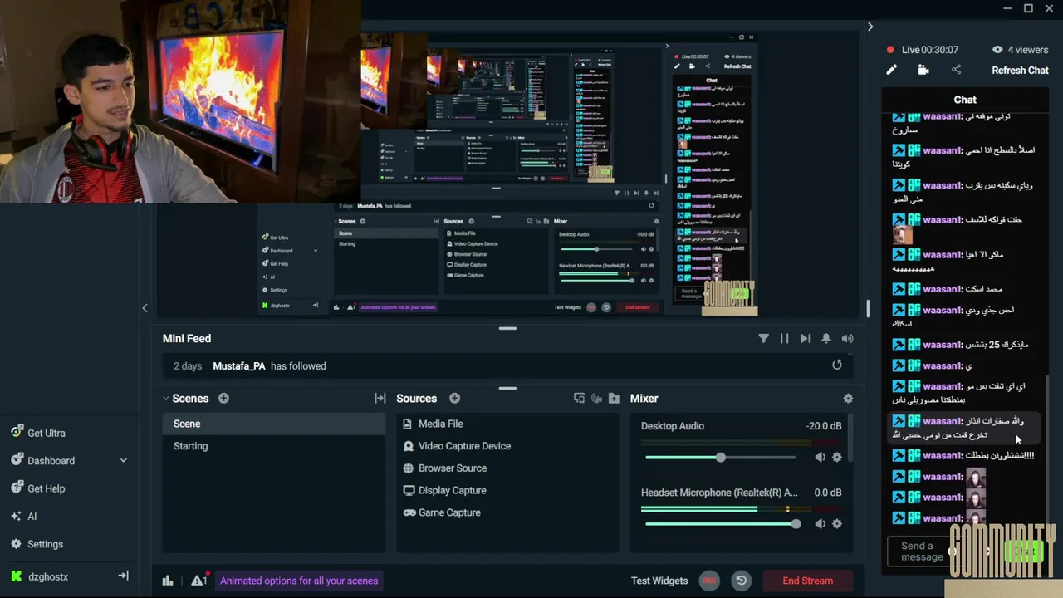Open Headset Microphone settings gear

(x=837, y=524)
